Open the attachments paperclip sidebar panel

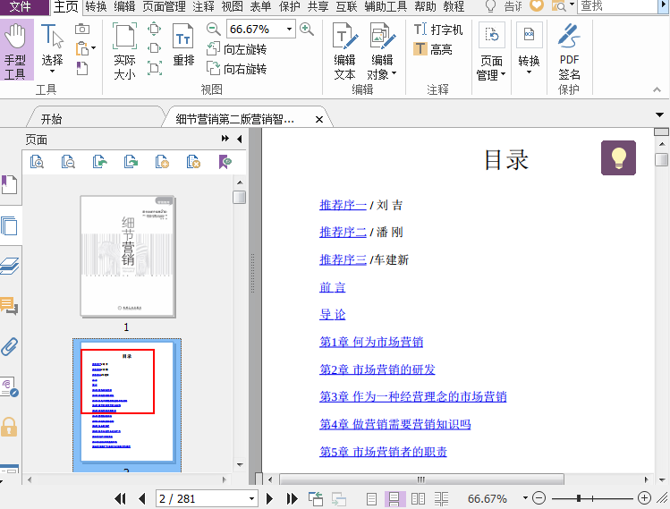coord(10,346)
